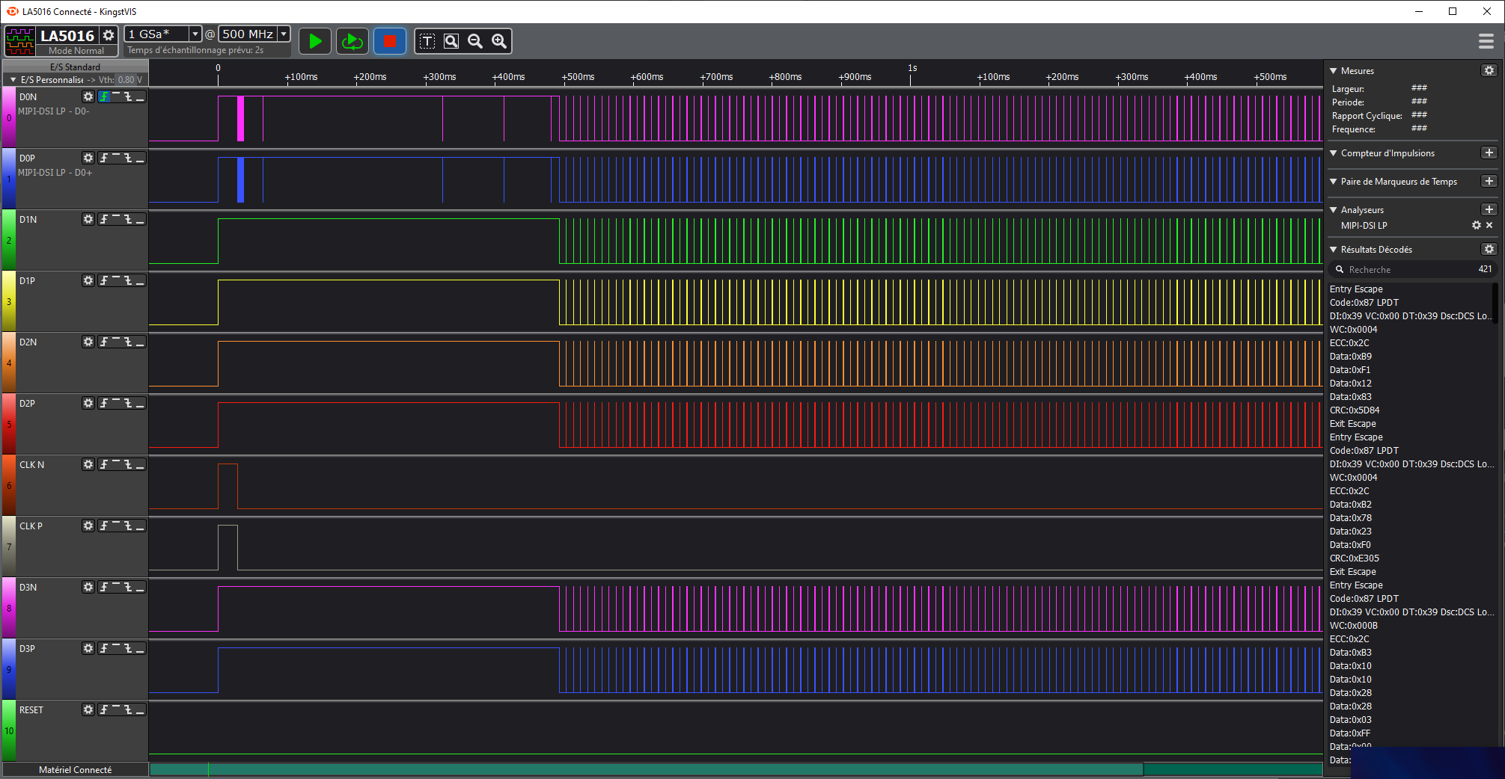Start single capture with green play button
The height and width of the screenshot is (779, 1505).
coord(315,41)
